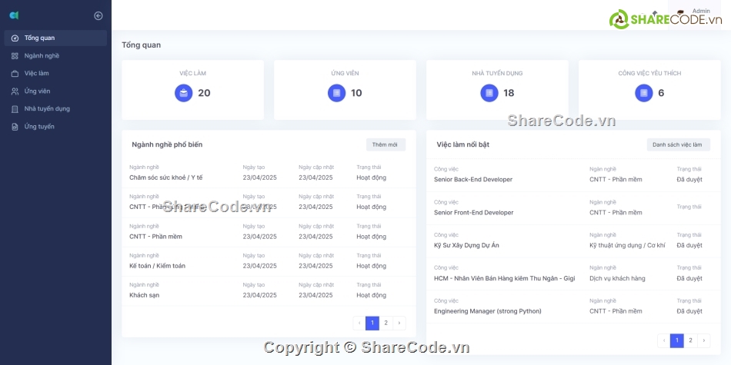Click next page arrow in Ngành nghề phổ biến
This screenshot has width=731, height=365.
pyautogui.click(x=399, y=323)
